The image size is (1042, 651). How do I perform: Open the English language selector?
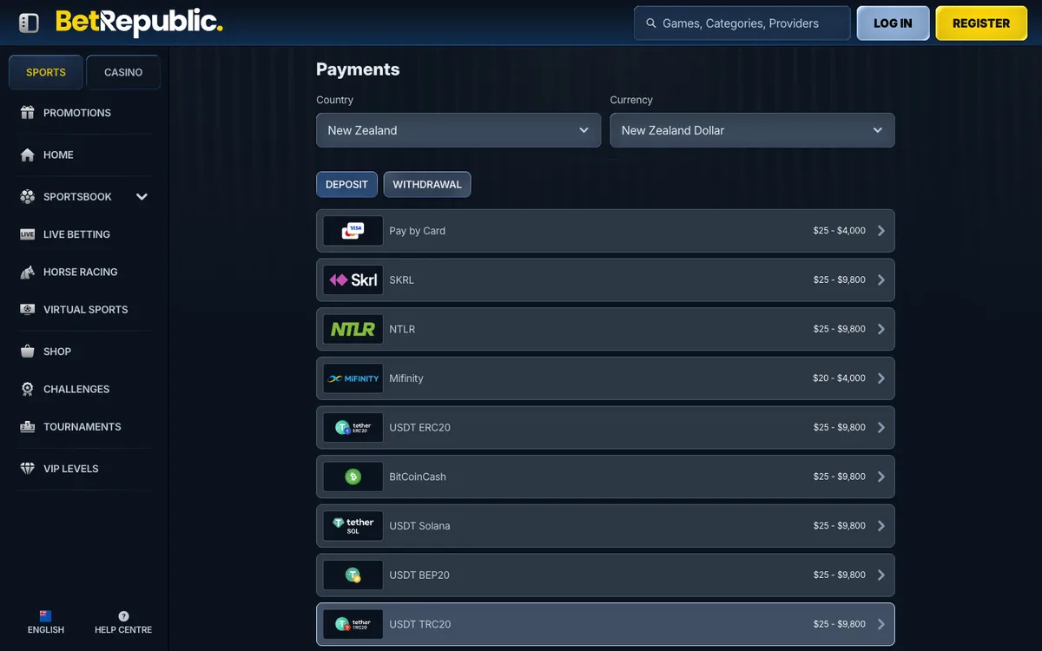(x=46, y=622)
